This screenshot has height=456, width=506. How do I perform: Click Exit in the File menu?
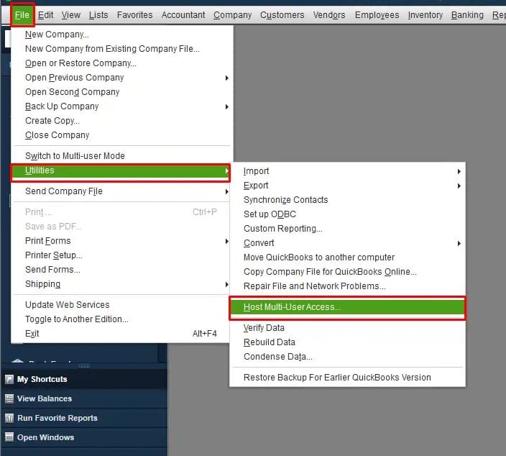pyautogui.click(x=121, y=334)
